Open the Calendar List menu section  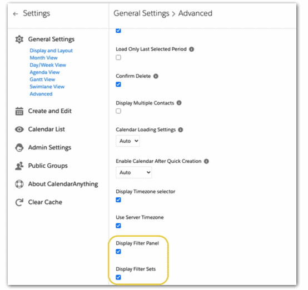coord(46,129)
